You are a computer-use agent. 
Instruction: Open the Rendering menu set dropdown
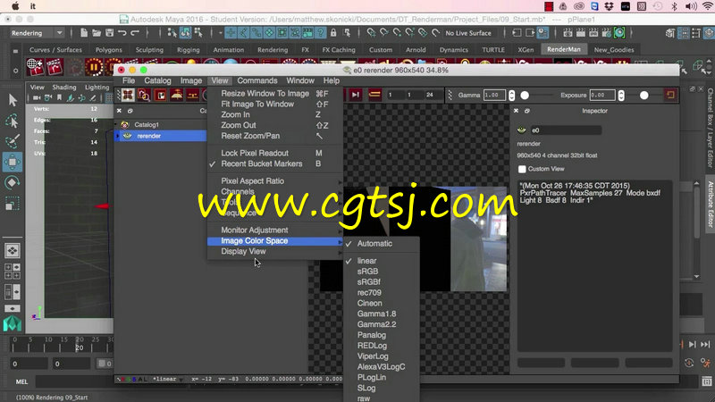point(37,33)
